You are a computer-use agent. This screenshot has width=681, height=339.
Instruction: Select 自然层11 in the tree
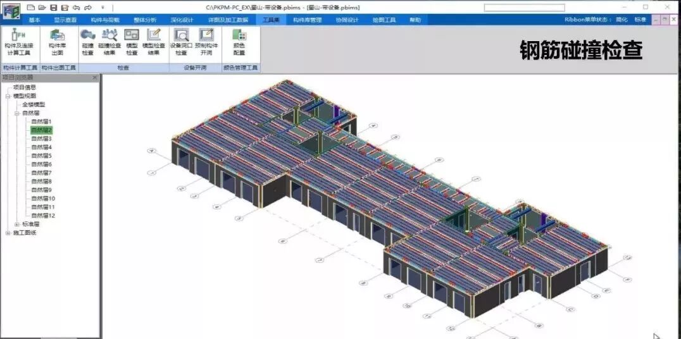[43, 207]
